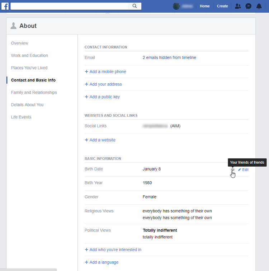Viewport: 269px width, 271px height.
Task: Open Family and Relationships section
Action: pos(34,93)
